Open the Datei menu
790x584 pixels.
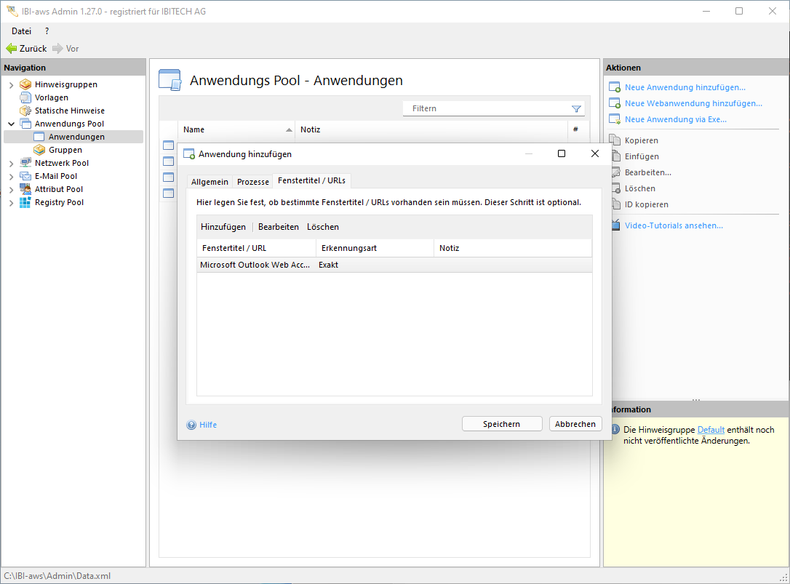pyautogui.click(x=21, y=31)
